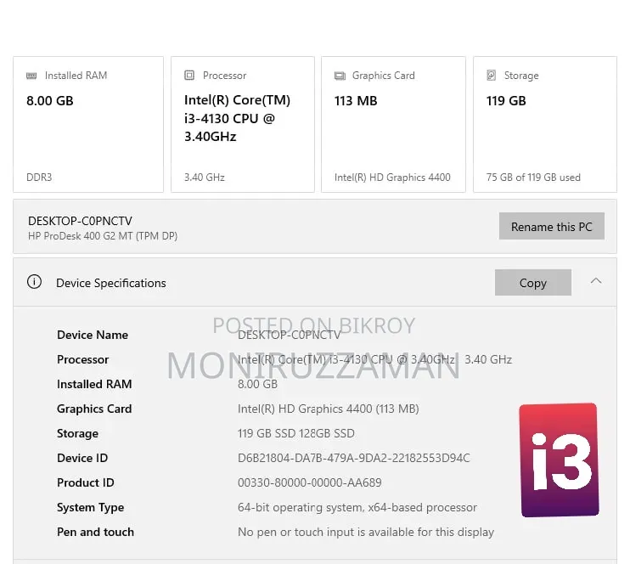
Task: Click the i3 processor badge image
Action: [559, 460]
